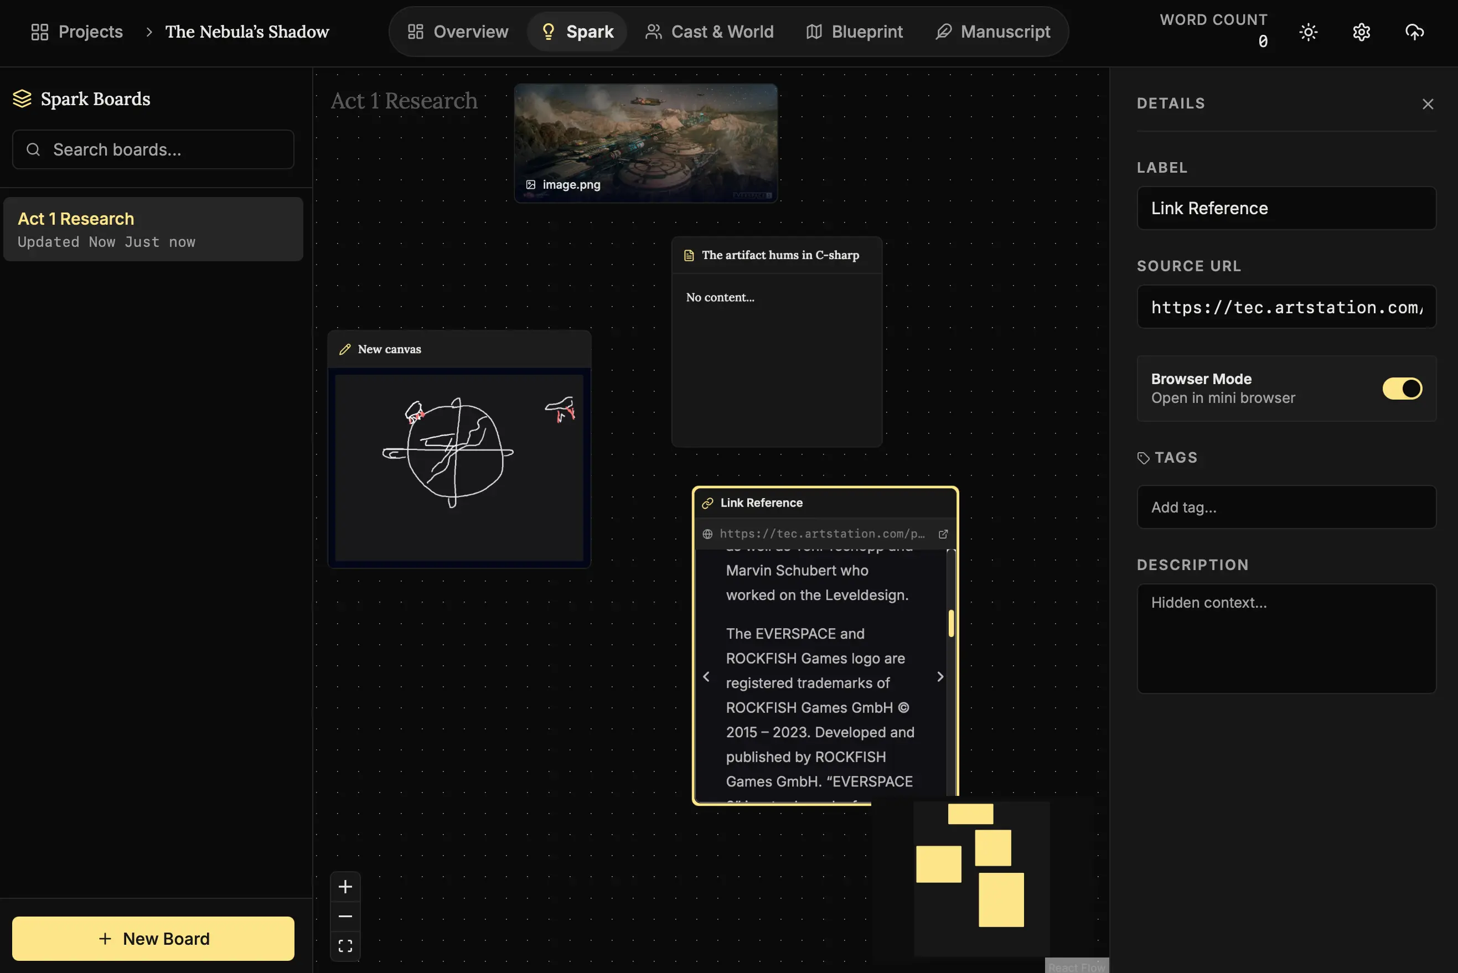The height and width of the screenshot is (973, 1458).
Task: Switch to the Cast & World tab
Action: pyautogui.click(x=709, y=32)
